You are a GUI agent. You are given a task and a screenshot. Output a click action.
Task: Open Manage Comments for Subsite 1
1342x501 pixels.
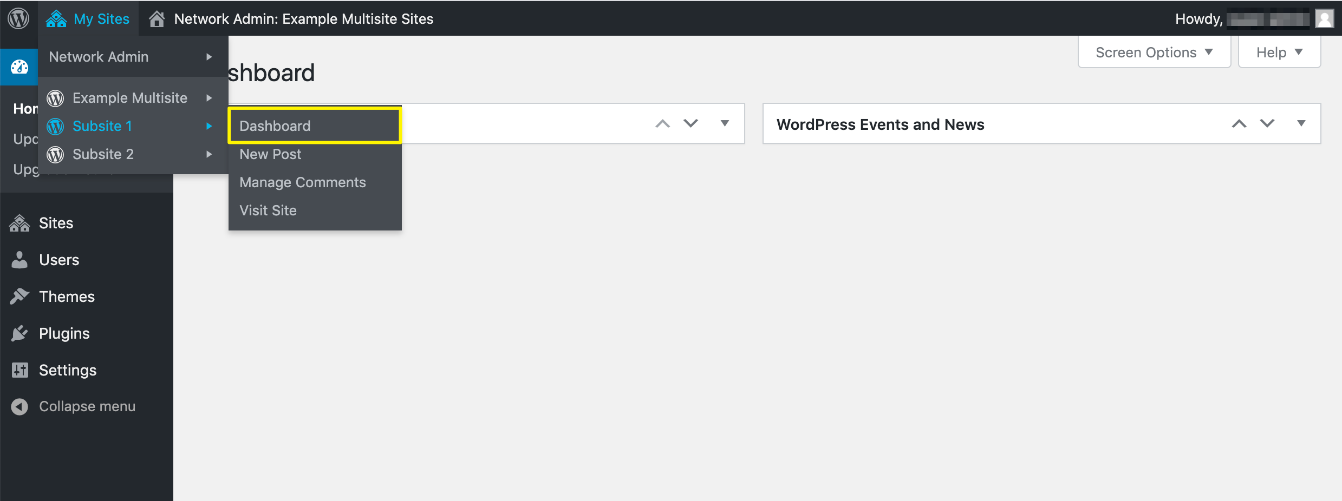click(x=303, y=182)
